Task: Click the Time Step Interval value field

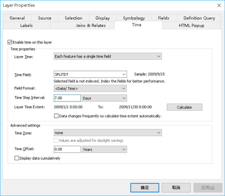Action: coord(67,98)
